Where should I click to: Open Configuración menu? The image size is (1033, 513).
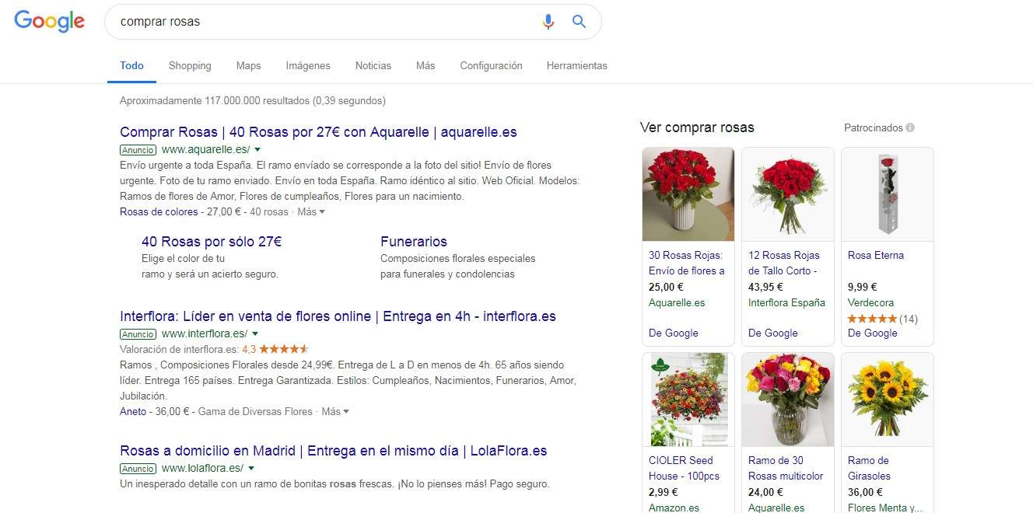tap(491, 66)
